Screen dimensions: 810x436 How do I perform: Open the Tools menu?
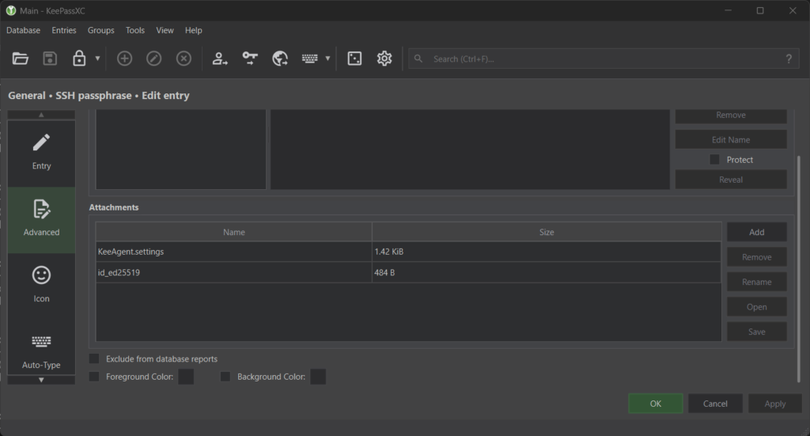(x=135, y=31)
